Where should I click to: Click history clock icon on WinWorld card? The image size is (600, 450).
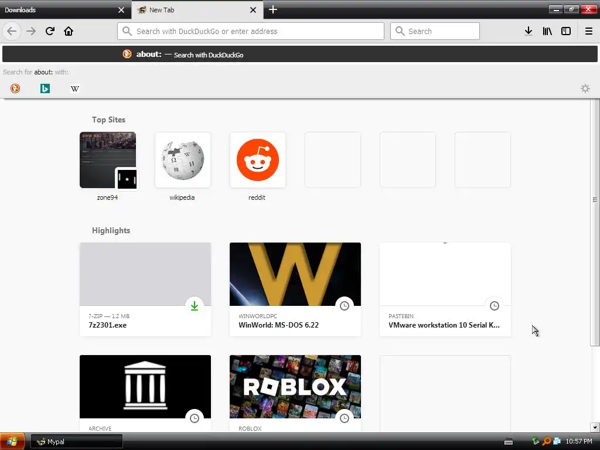[345, 306]
